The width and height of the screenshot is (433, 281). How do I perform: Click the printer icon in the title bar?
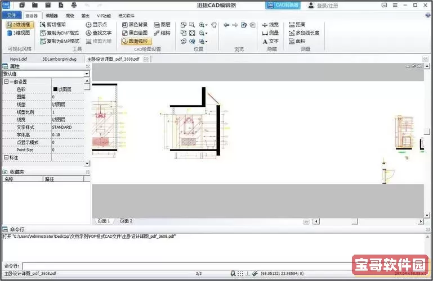coord(74,5)
